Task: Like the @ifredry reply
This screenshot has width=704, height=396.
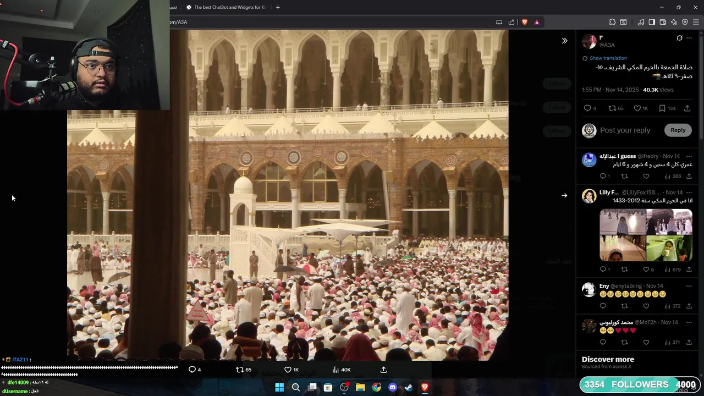Action: [646, 176]
